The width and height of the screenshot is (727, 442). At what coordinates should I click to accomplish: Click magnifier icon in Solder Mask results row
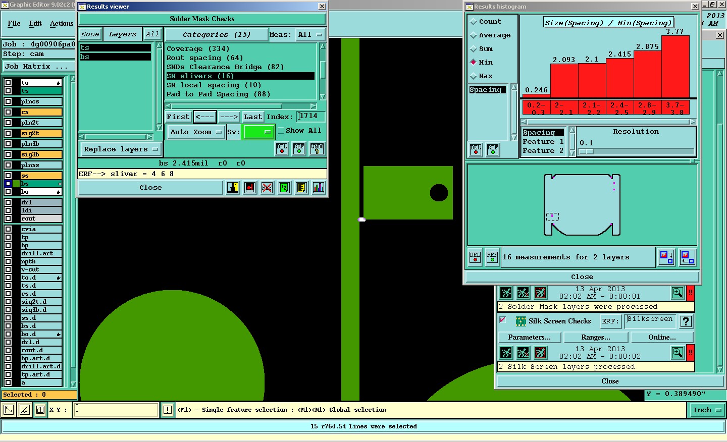[x=678, y=293]
